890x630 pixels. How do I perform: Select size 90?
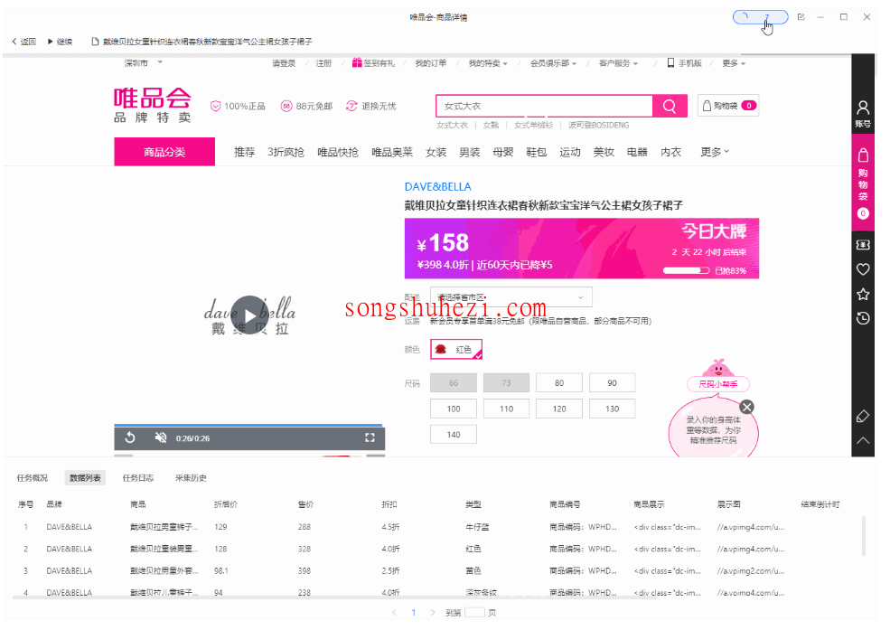[x=612, y=383]
